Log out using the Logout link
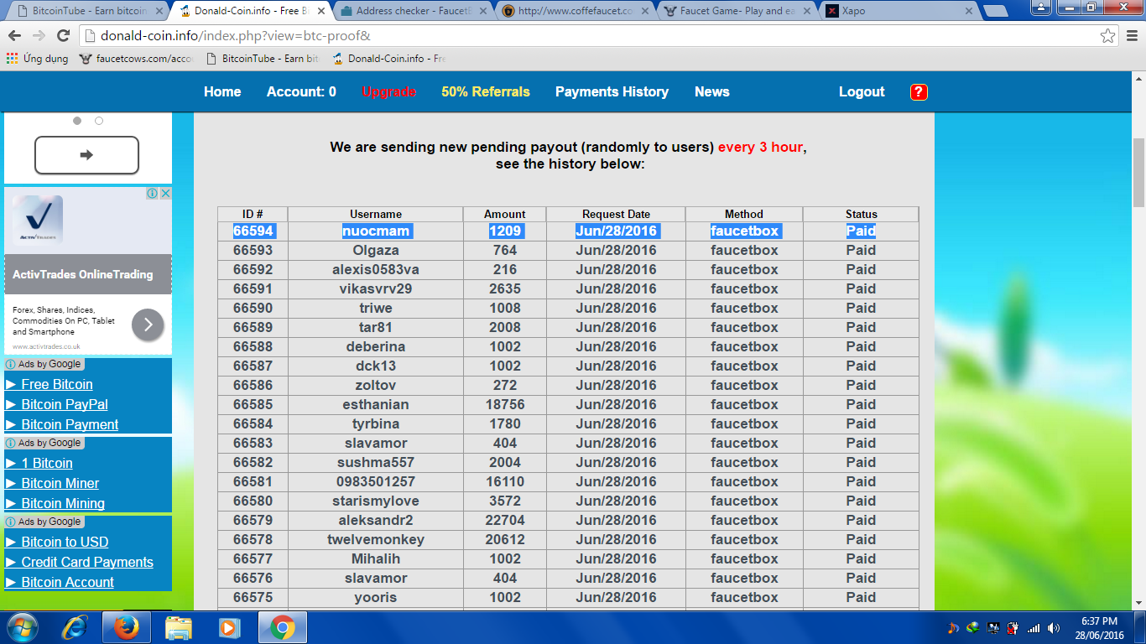 coord(862,92)
